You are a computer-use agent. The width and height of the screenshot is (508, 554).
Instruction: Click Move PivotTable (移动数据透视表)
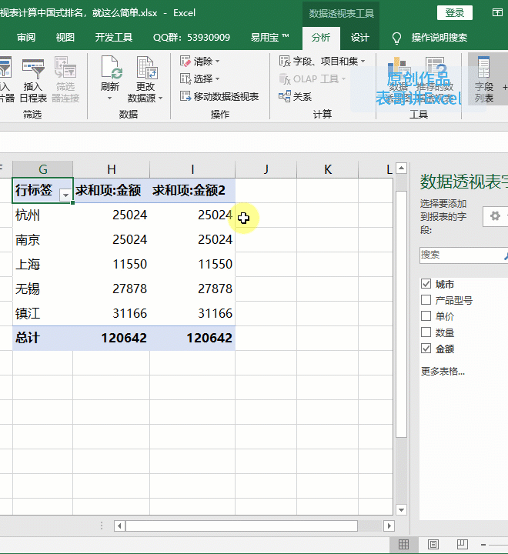[x=219, y=96]
